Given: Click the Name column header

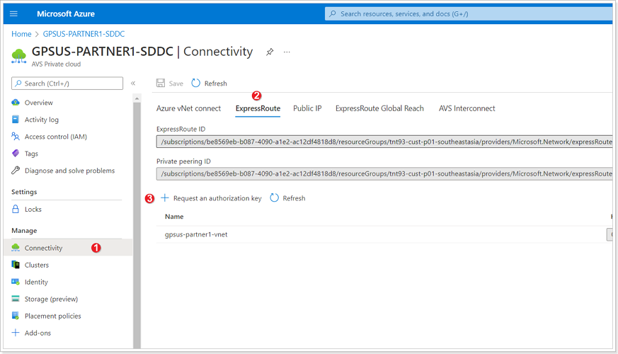Looking at the screenshot, I should pyautogui.click(x=174, y=217).
